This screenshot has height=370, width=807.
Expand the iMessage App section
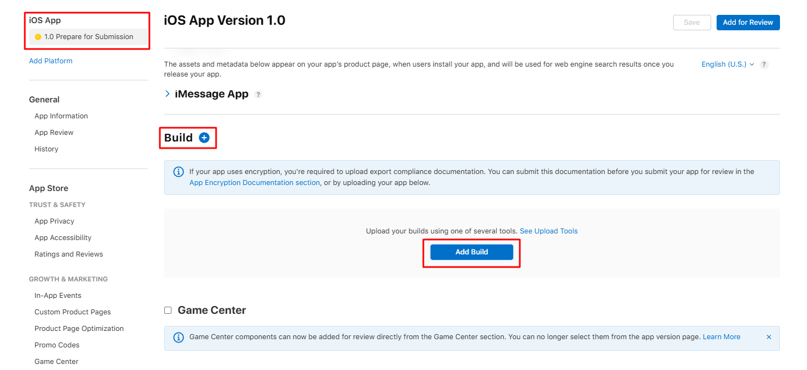tap(168, 94)
